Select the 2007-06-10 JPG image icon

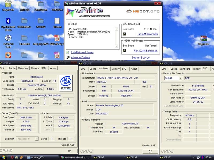pos(57,40)
